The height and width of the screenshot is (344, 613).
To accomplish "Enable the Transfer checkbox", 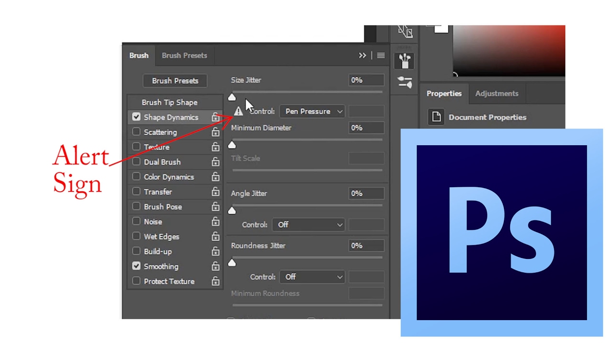I will 136,192.
